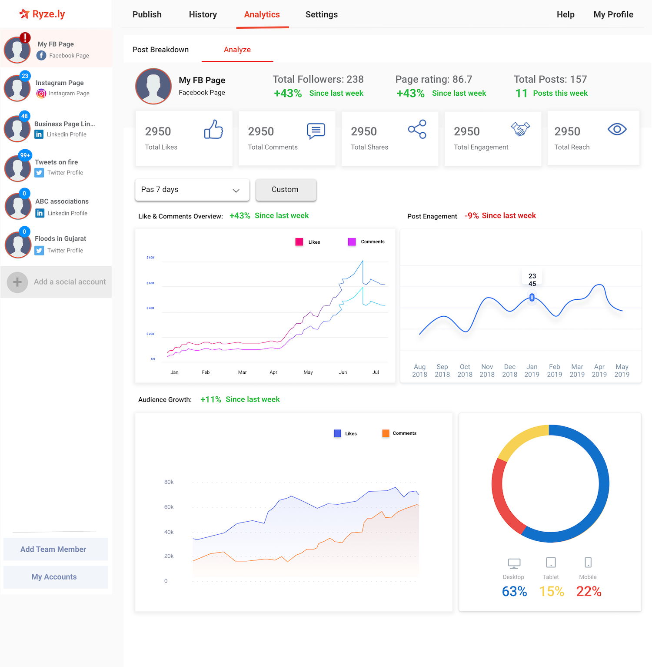Select the Tweets on fire Twitter account
The height and width of the screenshot is (667, 652).
point(56,167)
